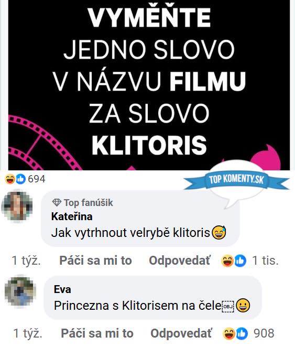
Task: Open Kateřina's pixelated profile picture
Action: pyautogui.click(x=17, y=206)
